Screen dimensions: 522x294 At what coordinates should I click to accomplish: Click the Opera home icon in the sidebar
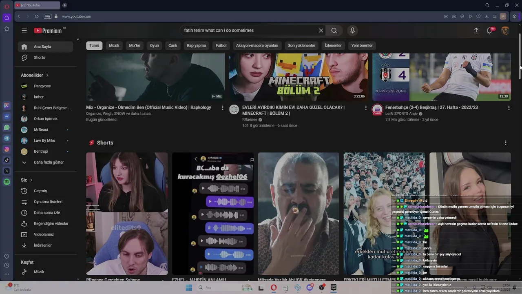click(x=7, y=18)
